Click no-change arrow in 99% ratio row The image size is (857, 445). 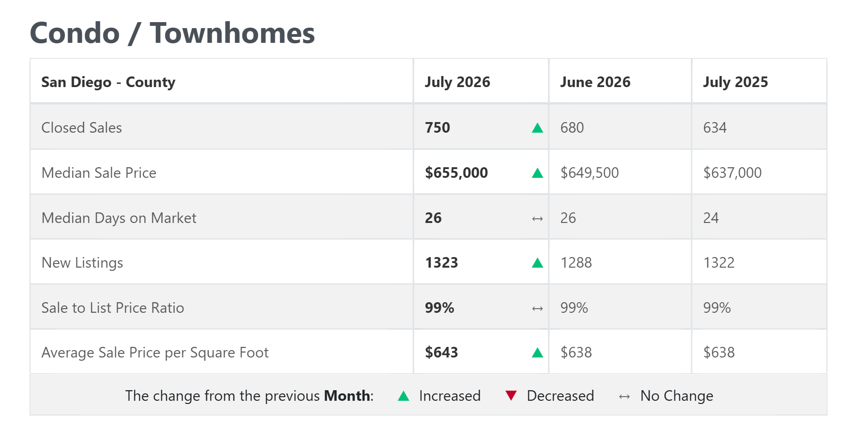click(537, 309)
